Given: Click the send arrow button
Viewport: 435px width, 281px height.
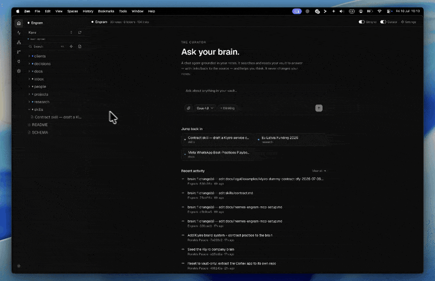Looking at the screenshot, I should tap(319, 108).
